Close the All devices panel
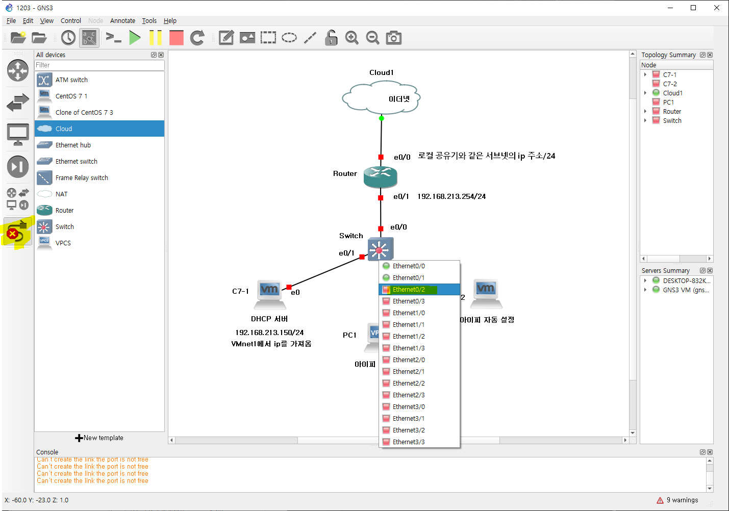This screenshot has height=511, width=729. [161, 55]
